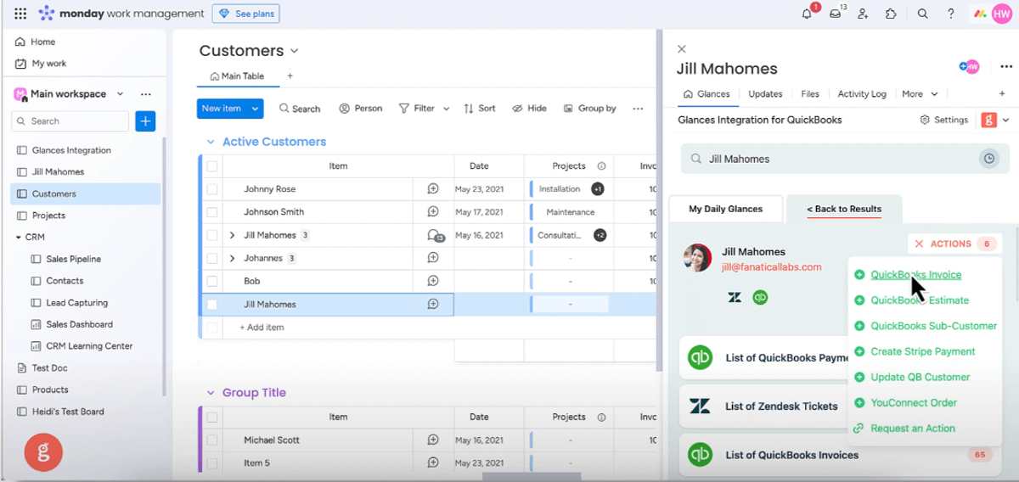Viewport: 1019px width, 482px height.
Task: Click the Active Customers blue color bar
Action: (x=200, y=246)
